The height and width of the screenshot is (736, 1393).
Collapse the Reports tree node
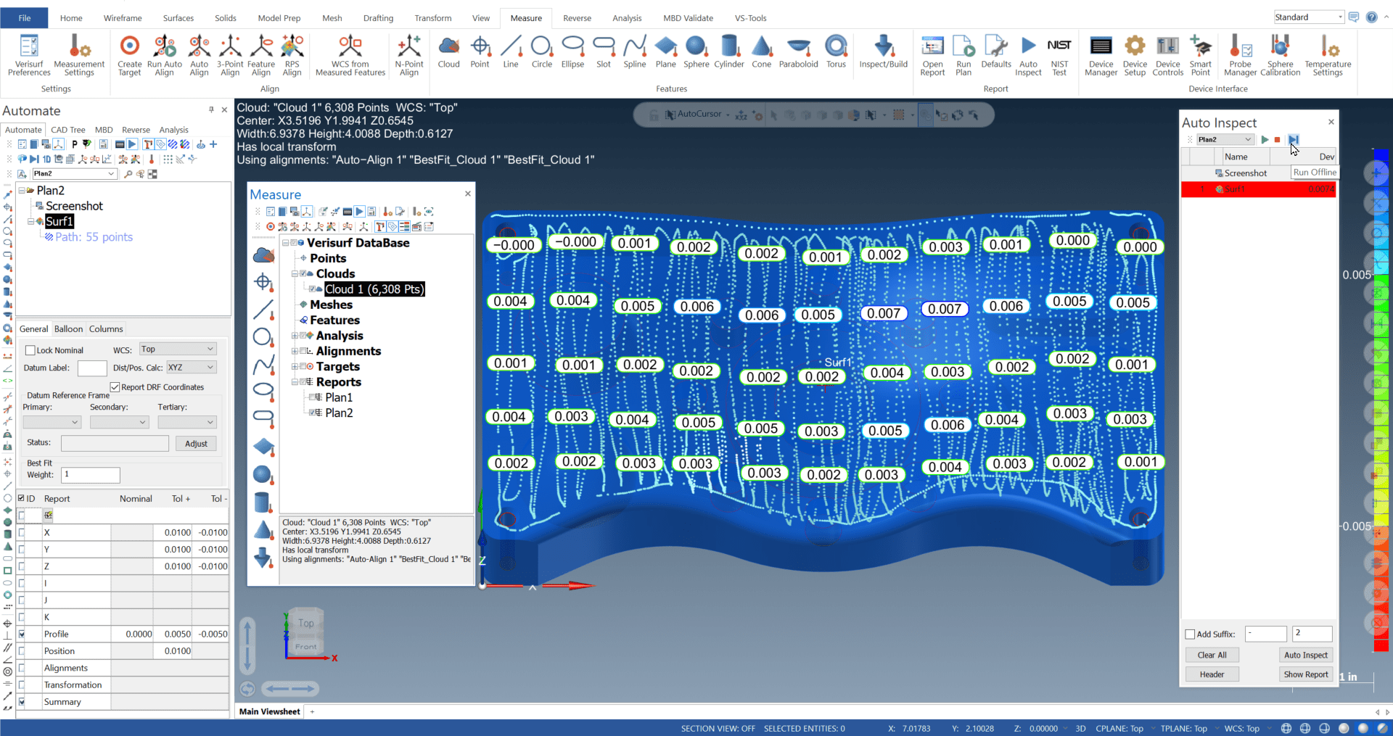pyautogui.click(x=295, y=382)
